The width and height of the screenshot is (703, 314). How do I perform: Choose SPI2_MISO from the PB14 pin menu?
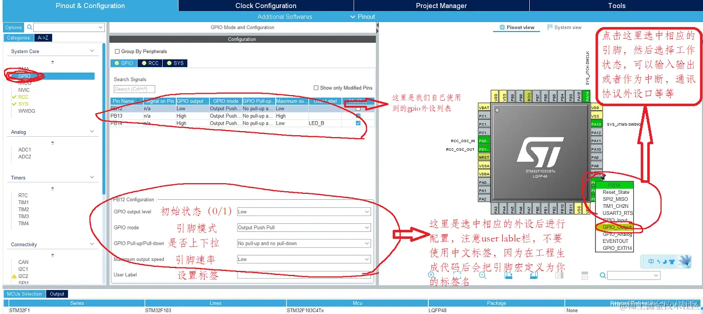pos(615,199)
